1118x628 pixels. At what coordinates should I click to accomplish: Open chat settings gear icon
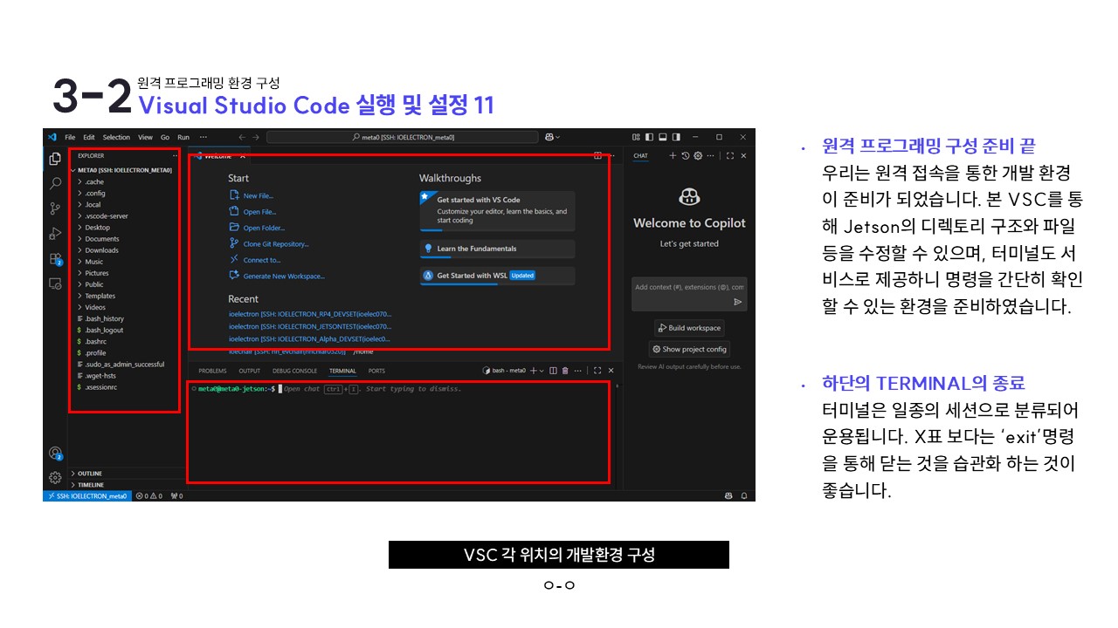click(698, 155)
